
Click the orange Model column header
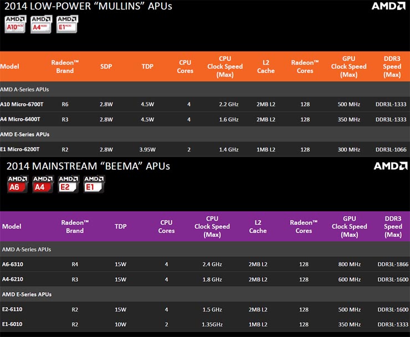click(9, 66)
